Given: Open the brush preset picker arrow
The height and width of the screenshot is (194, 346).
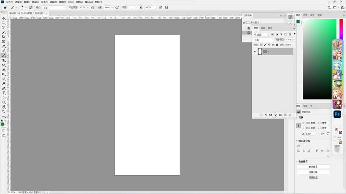Looking at the screenshot, I should (26, 8).
